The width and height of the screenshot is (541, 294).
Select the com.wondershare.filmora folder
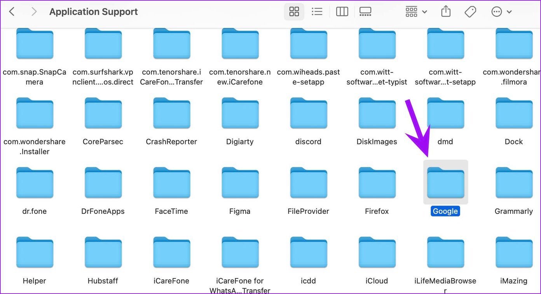pyautogui.click(x=514, y=43)
